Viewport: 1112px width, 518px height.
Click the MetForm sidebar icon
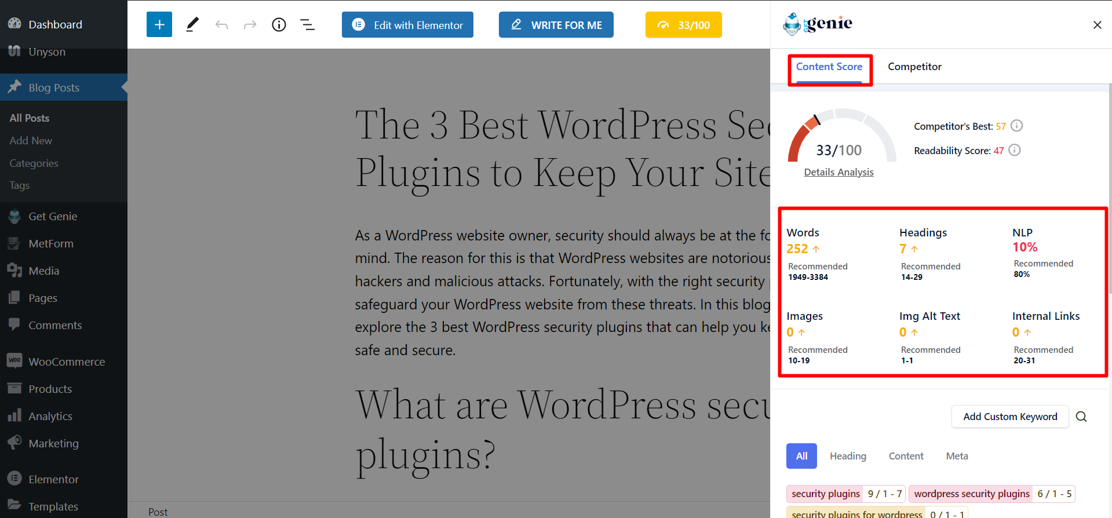tap(14, 243)
